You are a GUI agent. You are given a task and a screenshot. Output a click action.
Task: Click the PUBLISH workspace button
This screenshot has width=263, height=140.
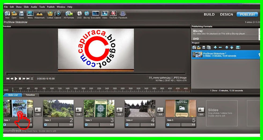[247, 15]
